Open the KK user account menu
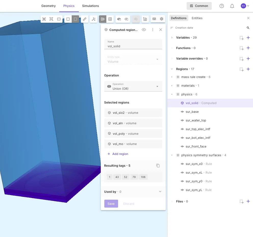This screenshot has height=237, width=253. pos(245,6)
